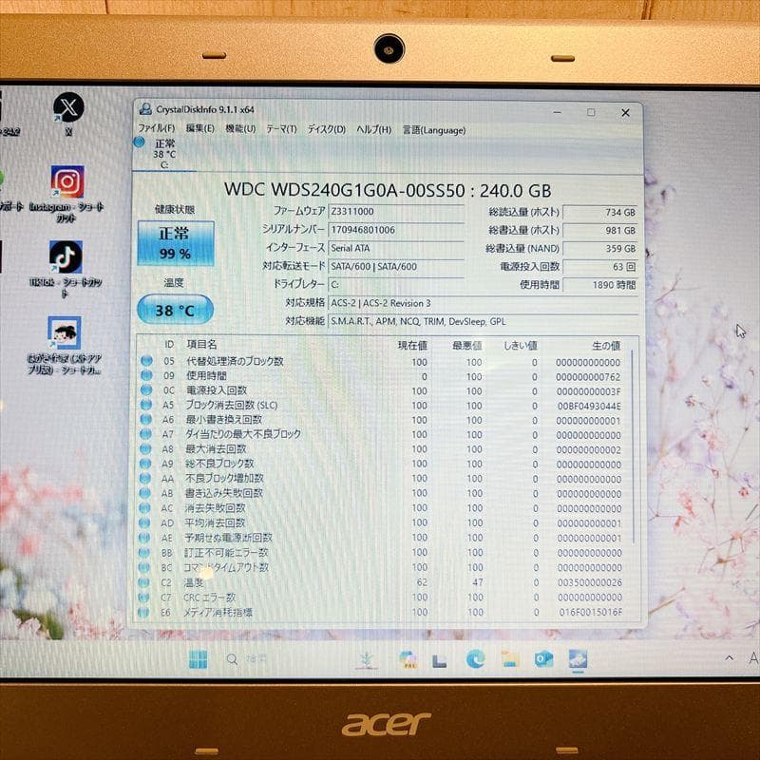760x760 pixels.
Task: Open the TikTok desktop shortcut
Action: (66, 269)
